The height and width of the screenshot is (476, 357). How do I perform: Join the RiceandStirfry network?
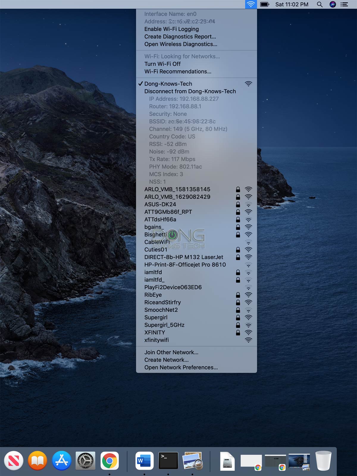[x=196, y=302]
